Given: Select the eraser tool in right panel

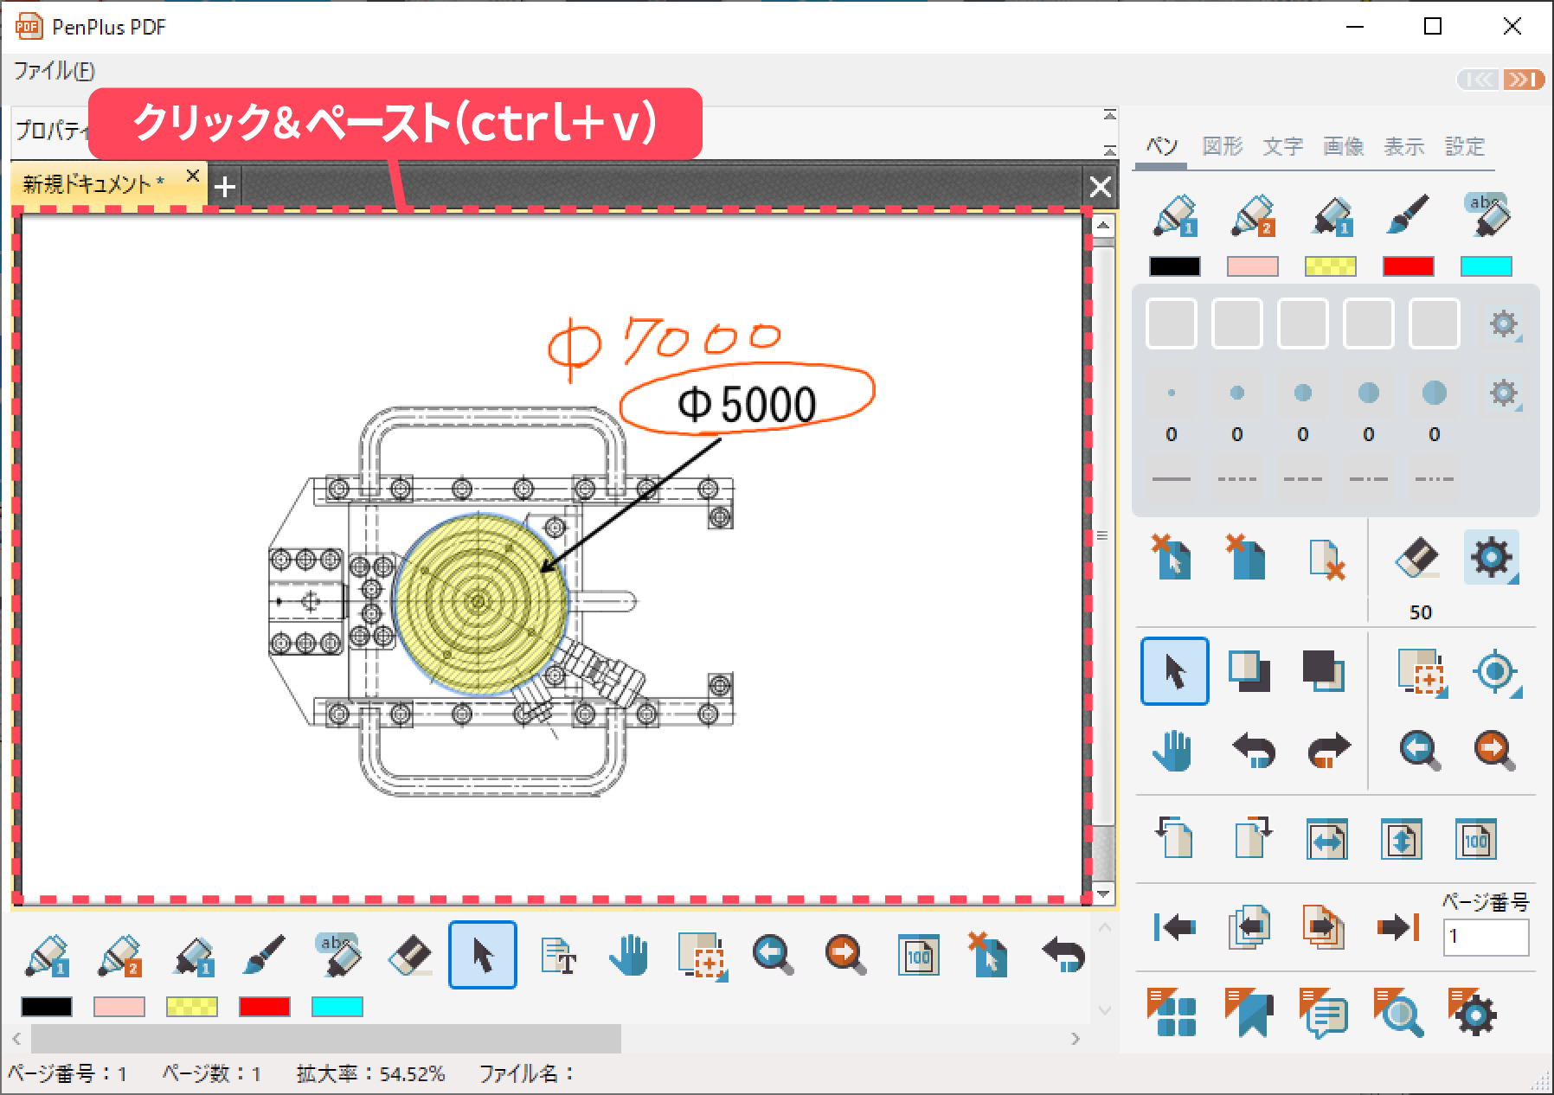Looking at the screenshot, I should tap(1417, 558).
